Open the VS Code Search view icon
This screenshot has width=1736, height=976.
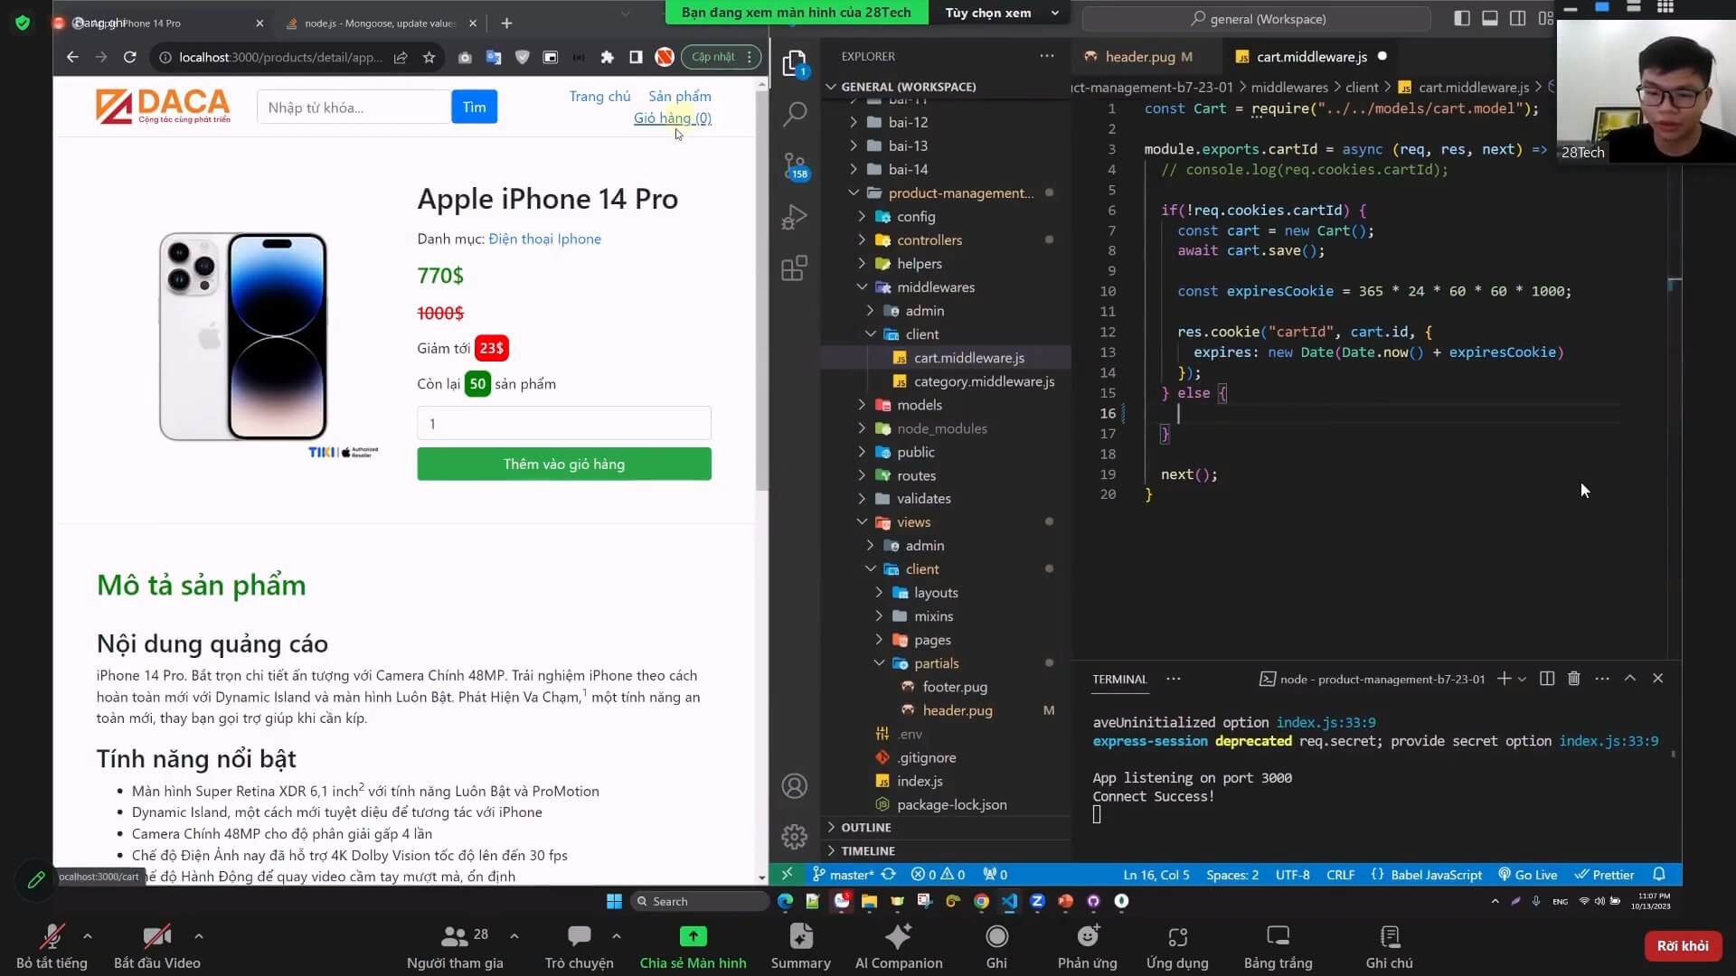coord(794,115)
